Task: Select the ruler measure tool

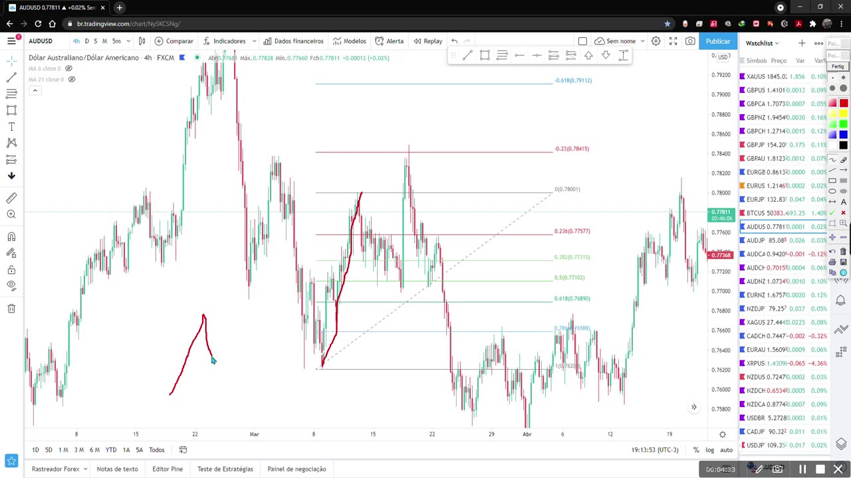Action: [x=11, y=198]
